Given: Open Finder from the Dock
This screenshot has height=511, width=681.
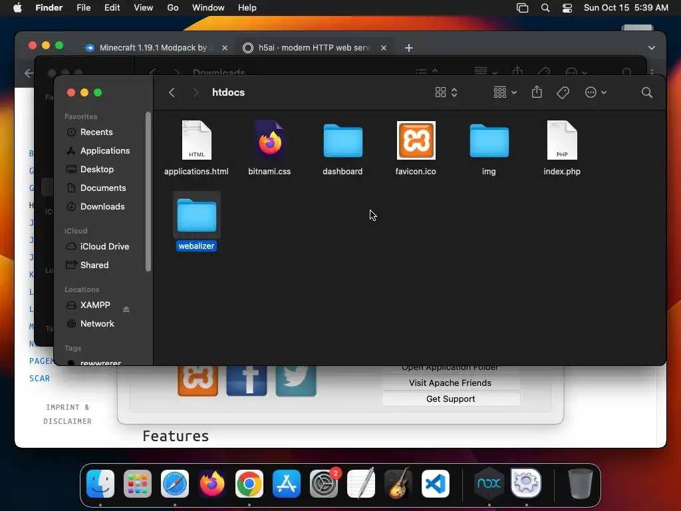Looking at the screenshot, I should (100, 484).
